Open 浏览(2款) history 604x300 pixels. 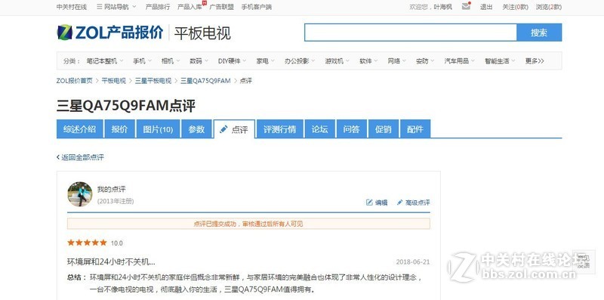tap(549, 7)
